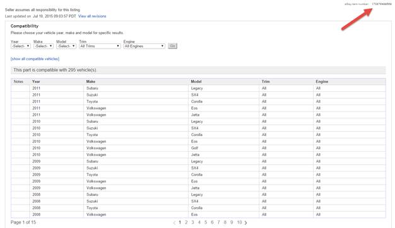
Task: Click the Make column header
Action: pos(91,81)
